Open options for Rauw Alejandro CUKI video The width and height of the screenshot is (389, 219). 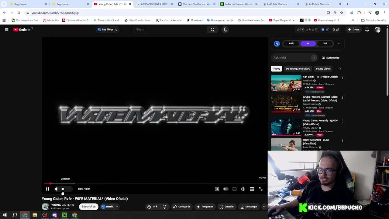tap(343, 141)
